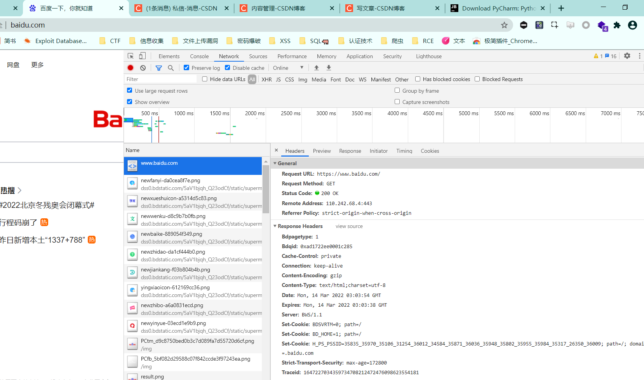Screen dimensions: 644x380
Task: Open the Chrome profile avatar
Action: [x=632, y=25]
